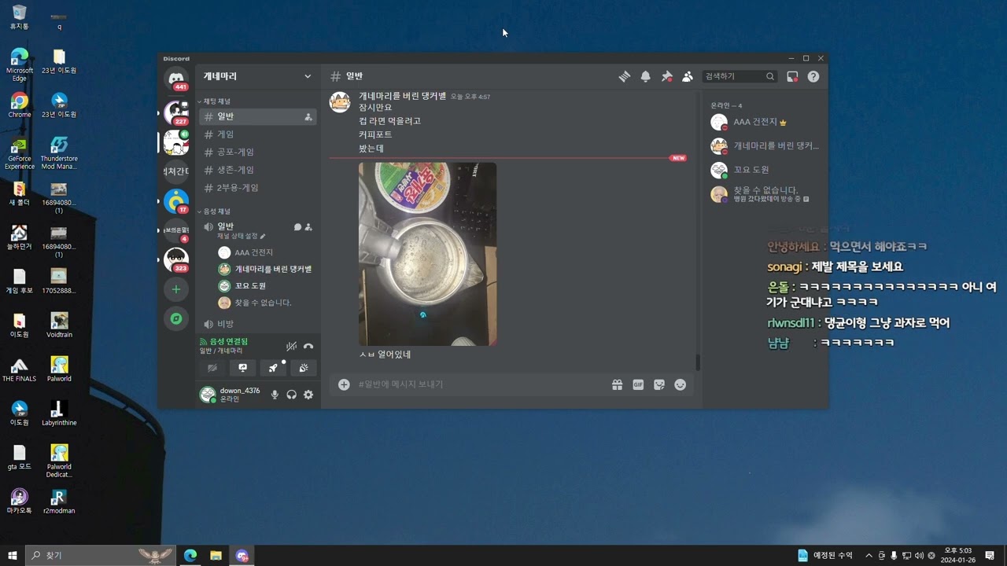Edit the 채널 상태 설정 voice status
This screenshot has height=566, width=1007.
242,236
